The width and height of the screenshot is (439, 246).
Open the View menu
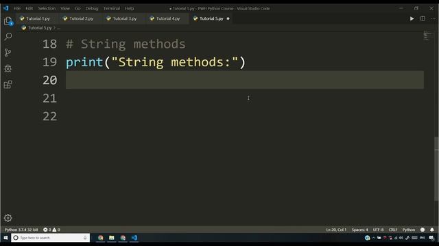pos(65,8)
